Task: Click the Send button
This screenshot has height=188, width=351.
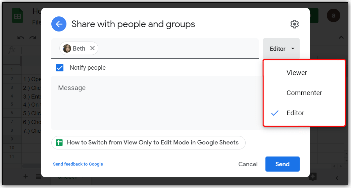Action: pos(282,164)
